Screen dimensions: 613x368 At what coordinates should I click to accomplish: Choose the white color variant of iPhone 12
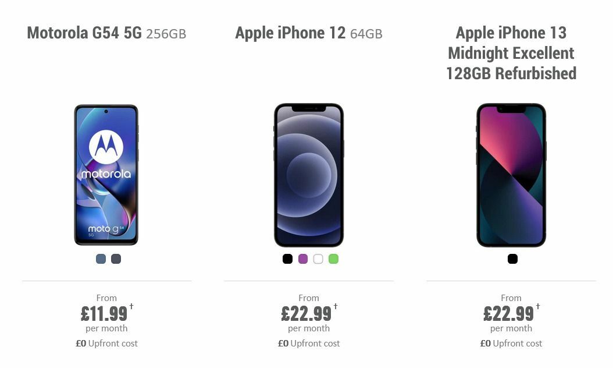coord(318,259)
